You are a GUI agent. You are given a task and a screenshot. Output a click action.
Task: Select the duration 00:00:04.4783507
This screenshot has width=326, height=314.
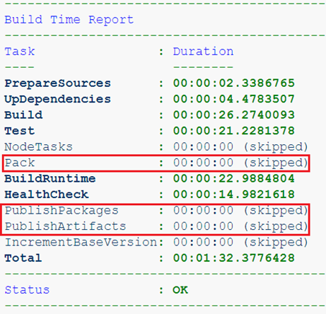pos(234,99)
